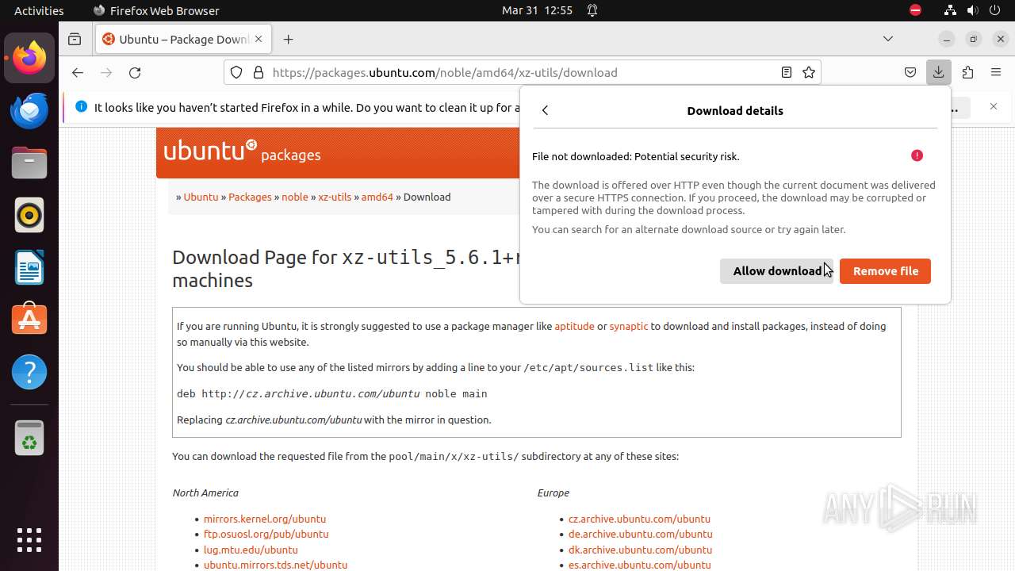The width and height of the screenshot is (1015, 571).
Task: Open the notification bell in top bar
Action: coord(592,10)
